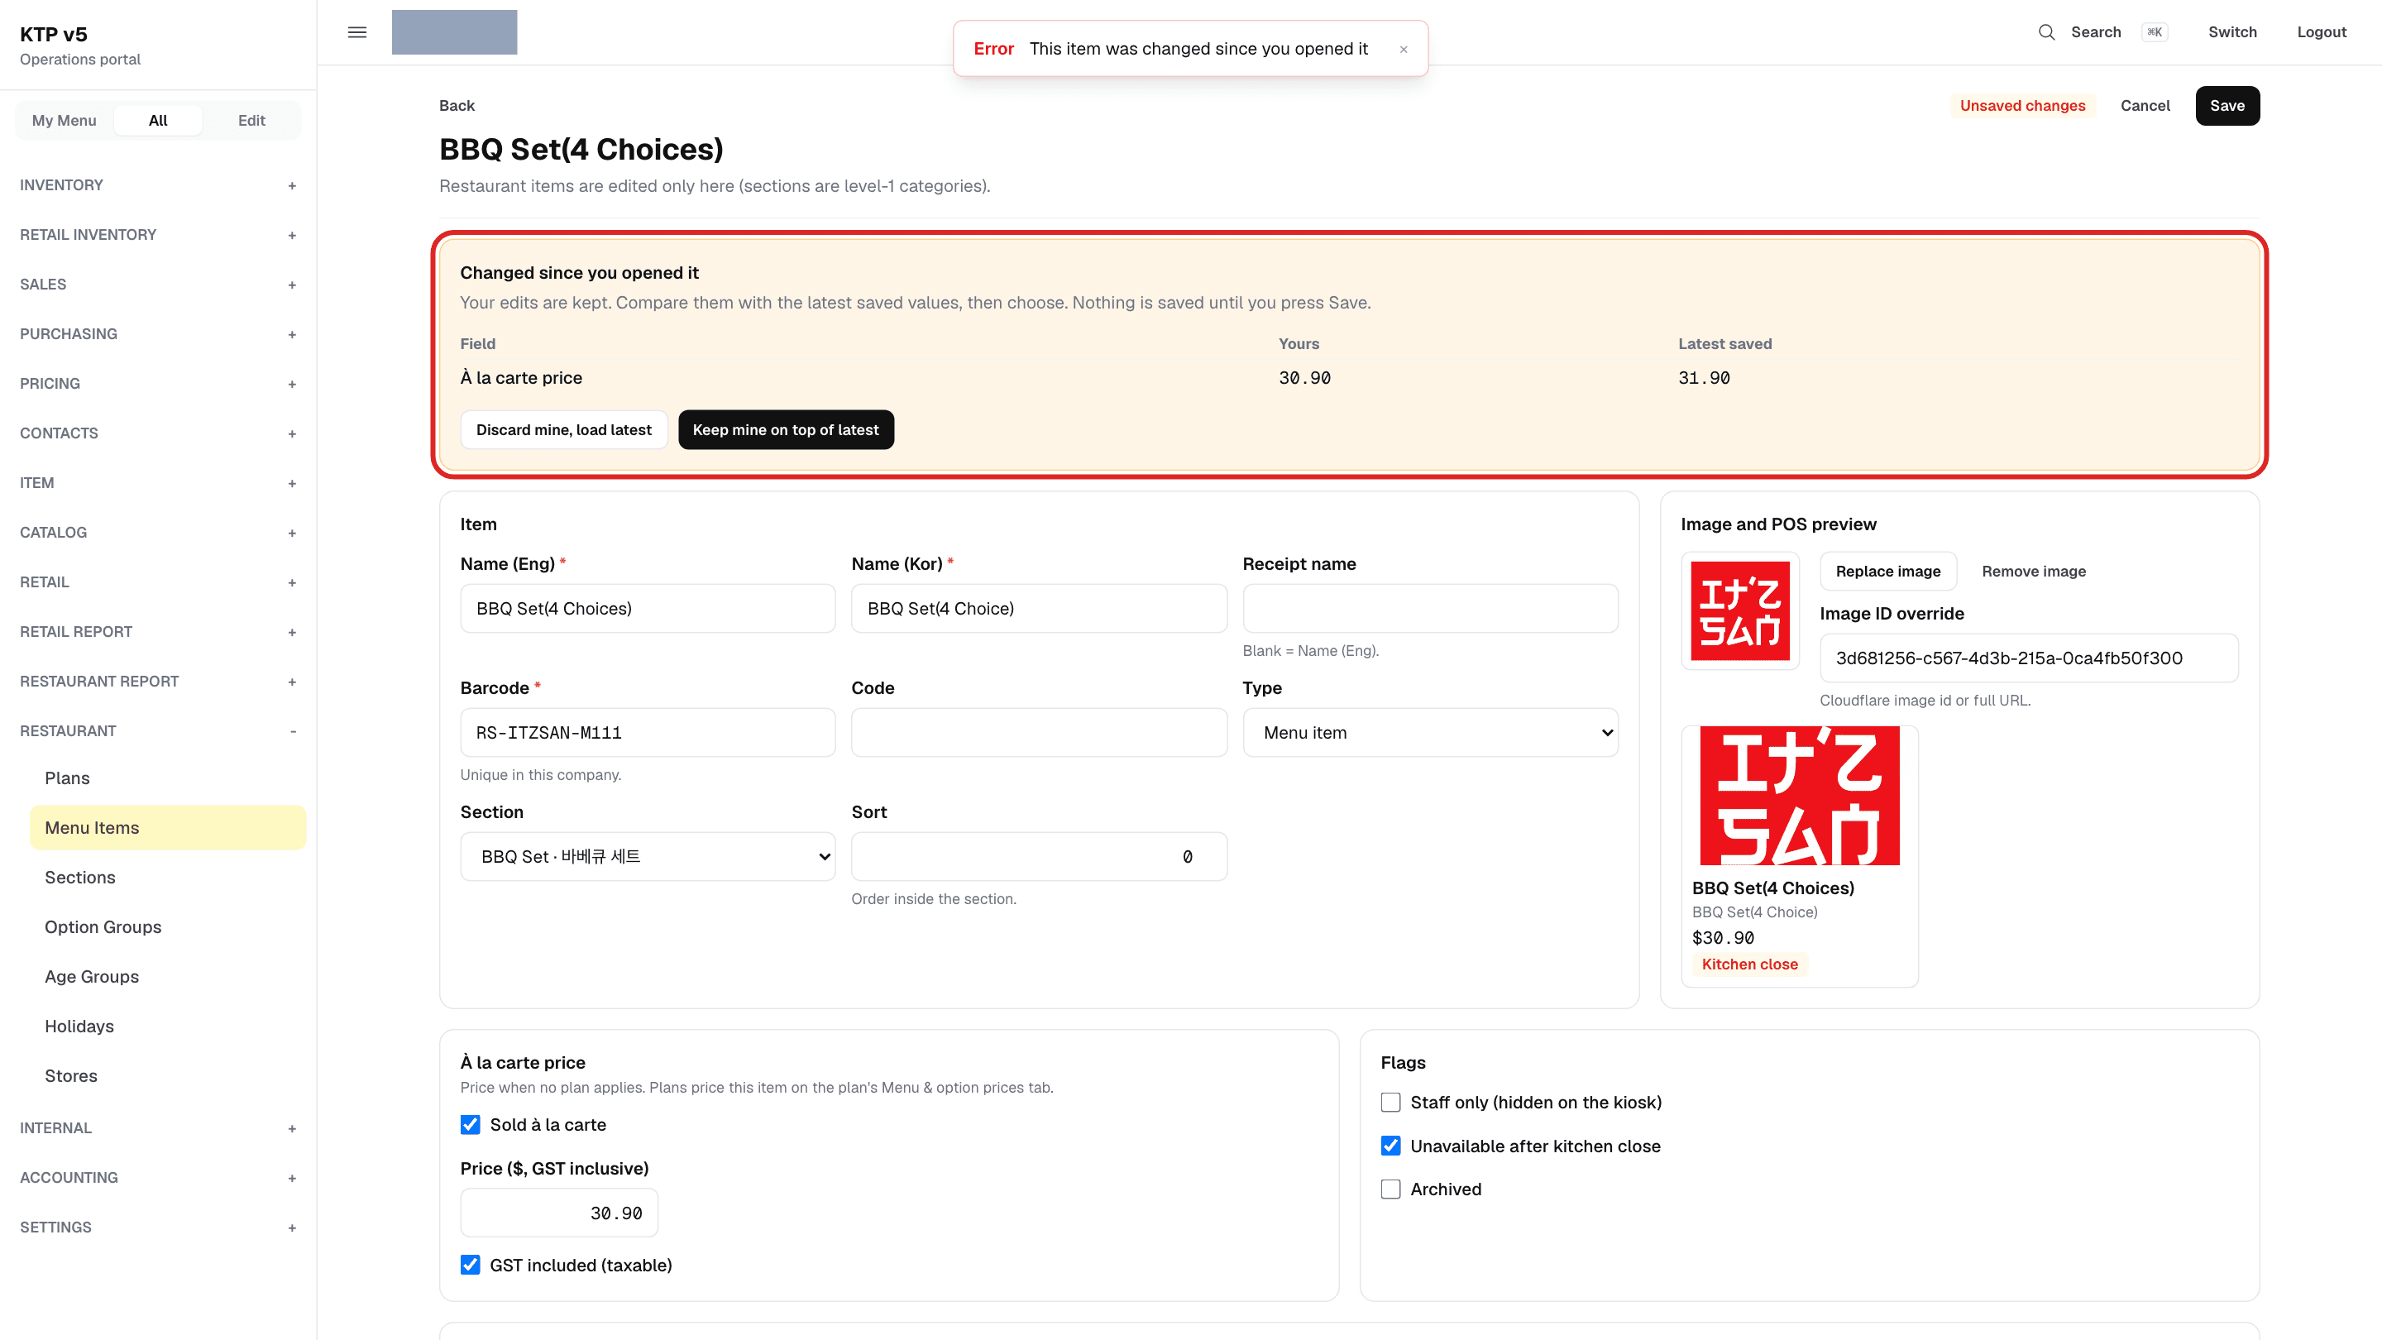Expand the RETAIL INVENTORY section
This screenshot has height=1340, width=2382.
coord(158,235)
